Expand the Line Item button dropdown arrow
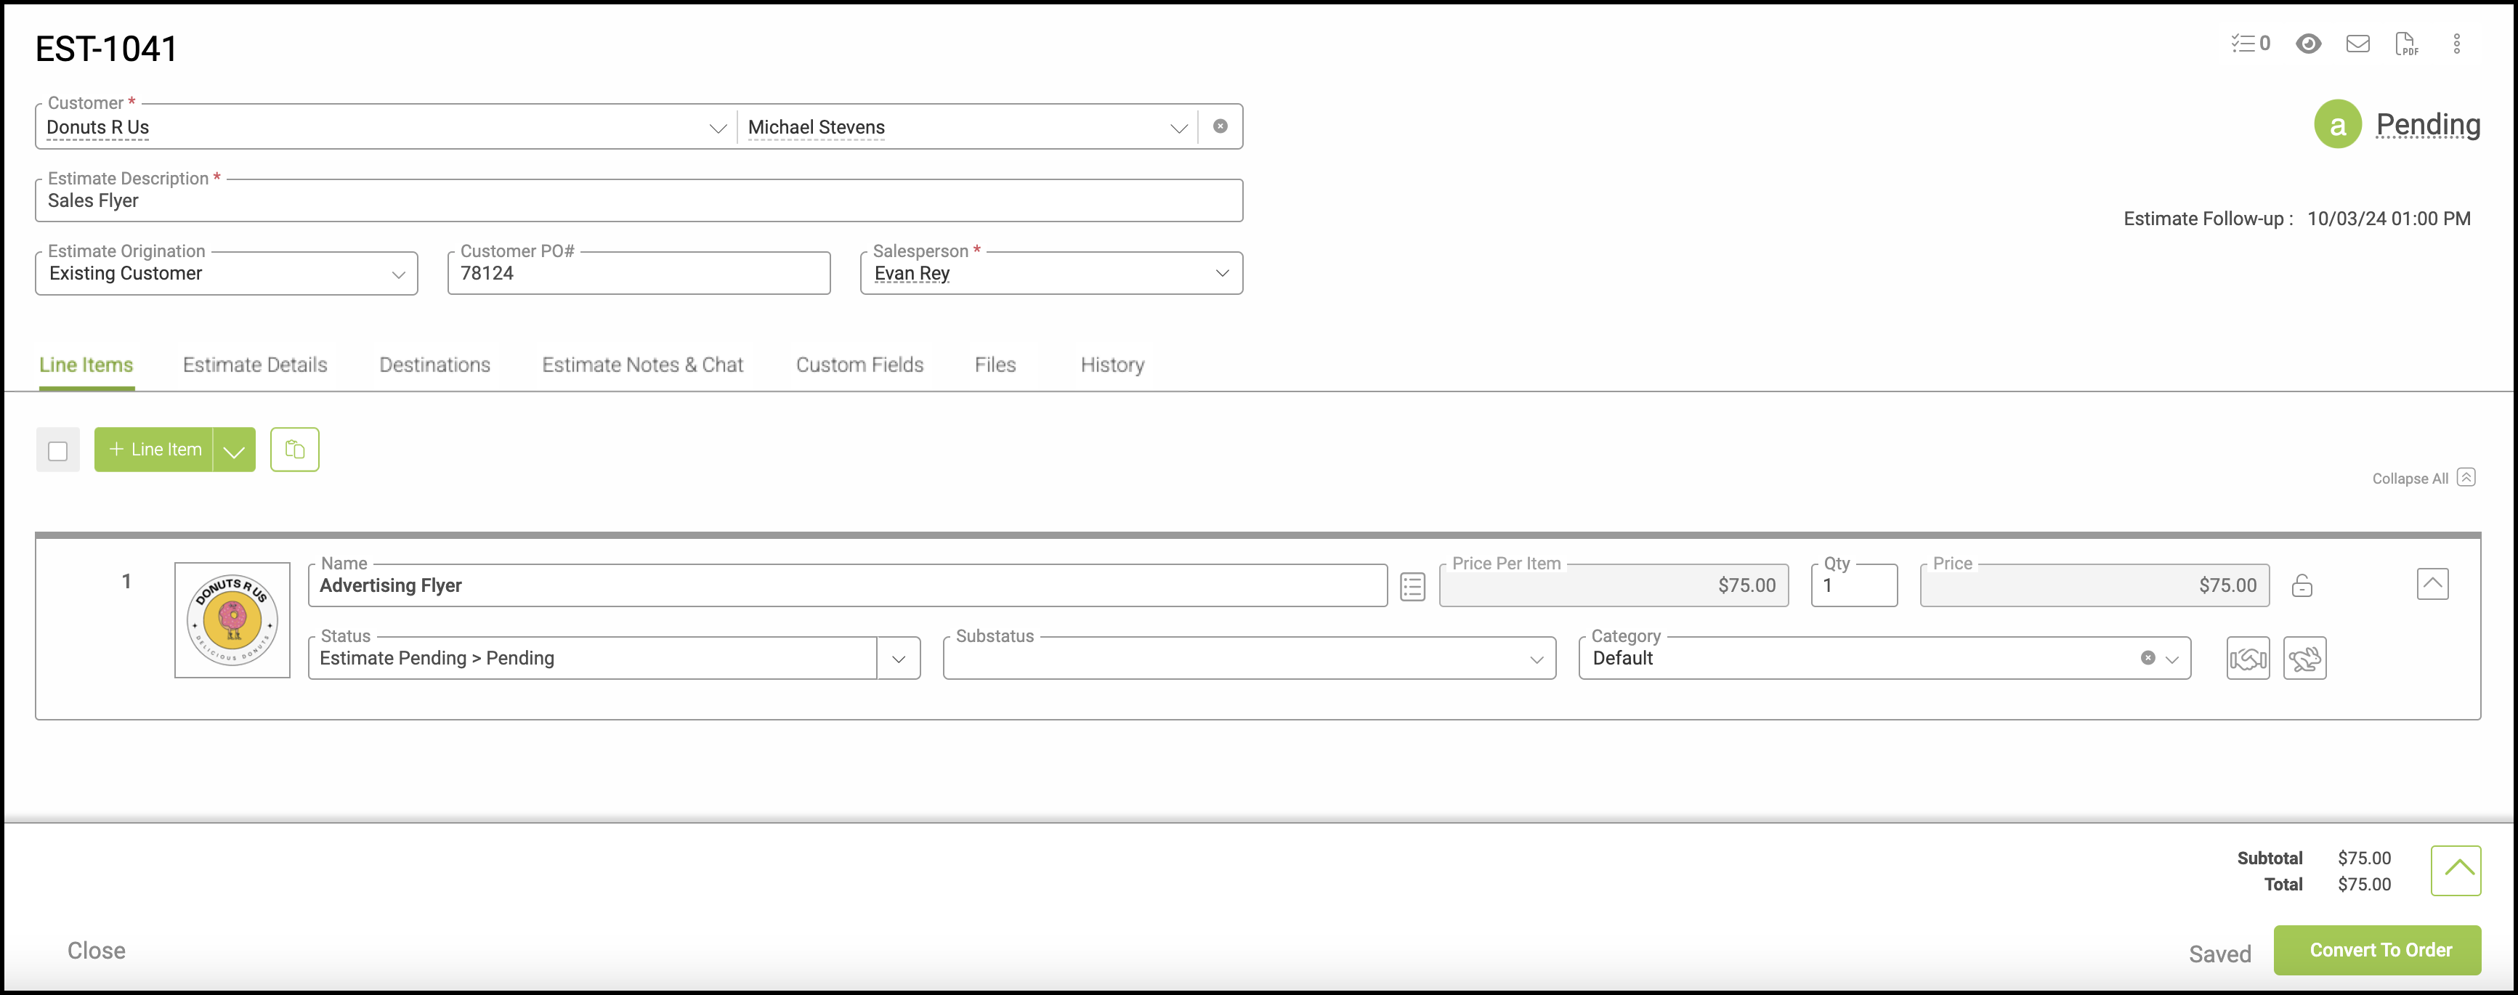This screenshot has height=995, width=2518. pos(234,450)
